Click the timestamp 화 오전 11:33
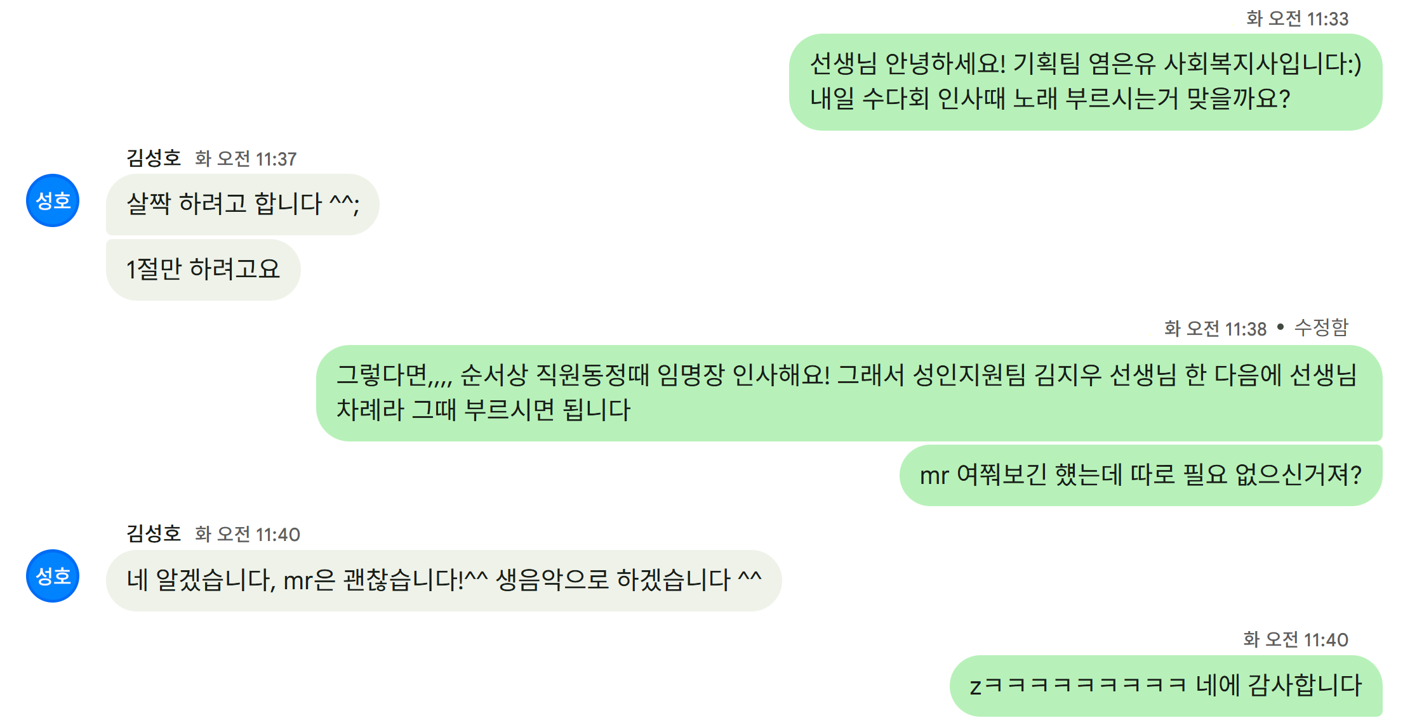Viewport: 1410px width, 718px height. [x=1297, y=18]
